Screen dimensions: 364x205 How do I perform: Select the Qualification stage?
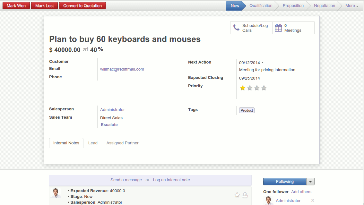pyautogui.click(x=261, y=6)
